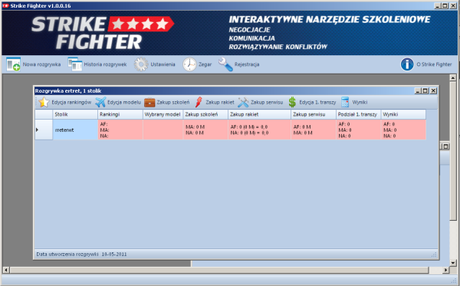Click the calculator icon for Wyniki
Screen dimensions: 460x286
click(x=345, y=102)
